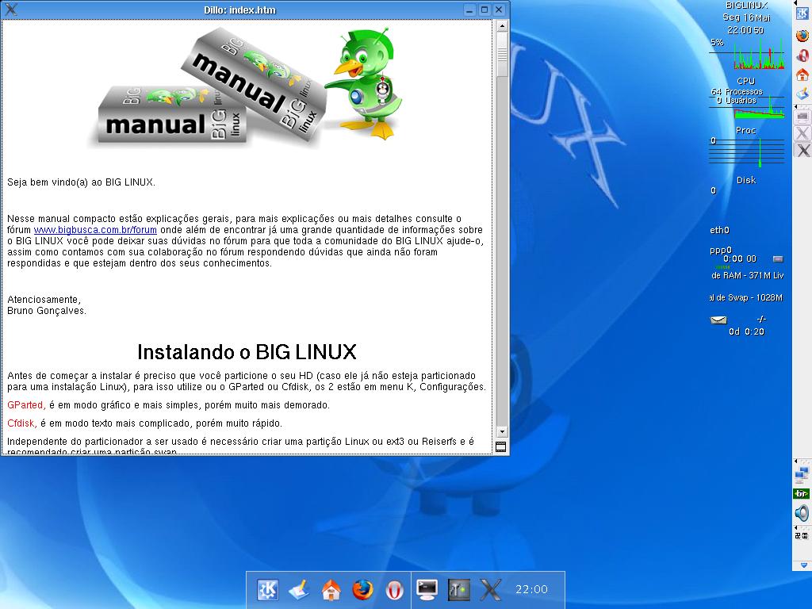Click the manual BIG linux banner image
Viewport: 812px width, 609px height.
pos(207,87)
